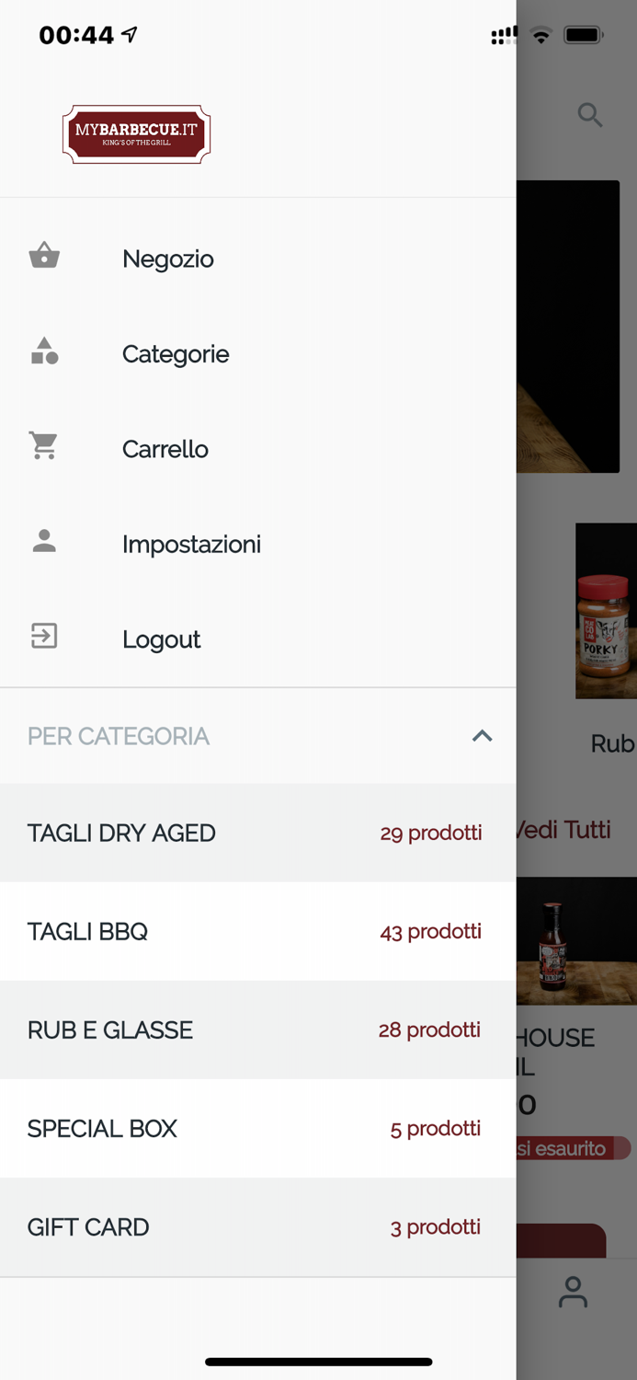Open the search with the magnifier icon

coord(591,115)
